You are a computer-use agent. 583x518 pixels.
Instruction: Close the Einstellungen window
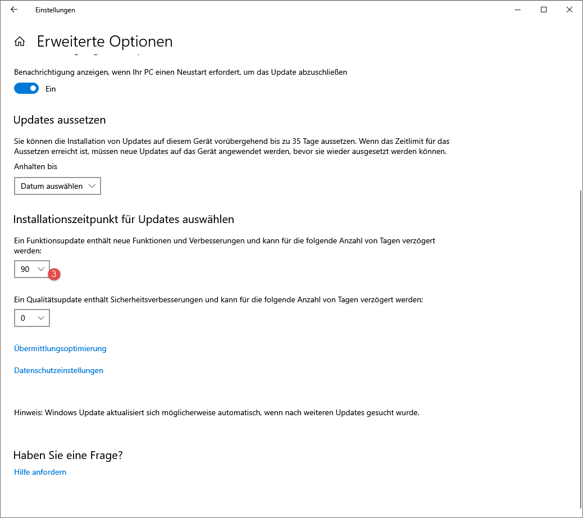click(570, 10)
